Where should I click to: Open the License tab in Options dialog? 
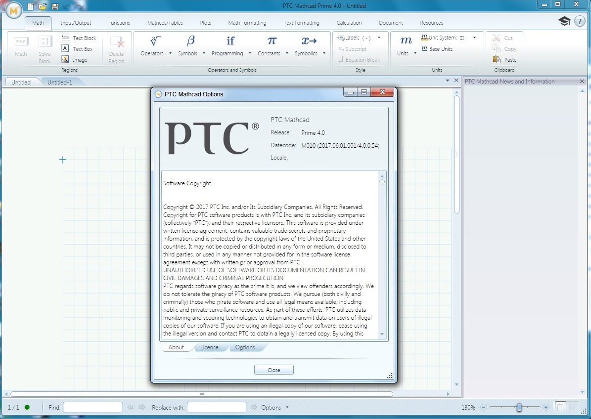pos(209,347)
